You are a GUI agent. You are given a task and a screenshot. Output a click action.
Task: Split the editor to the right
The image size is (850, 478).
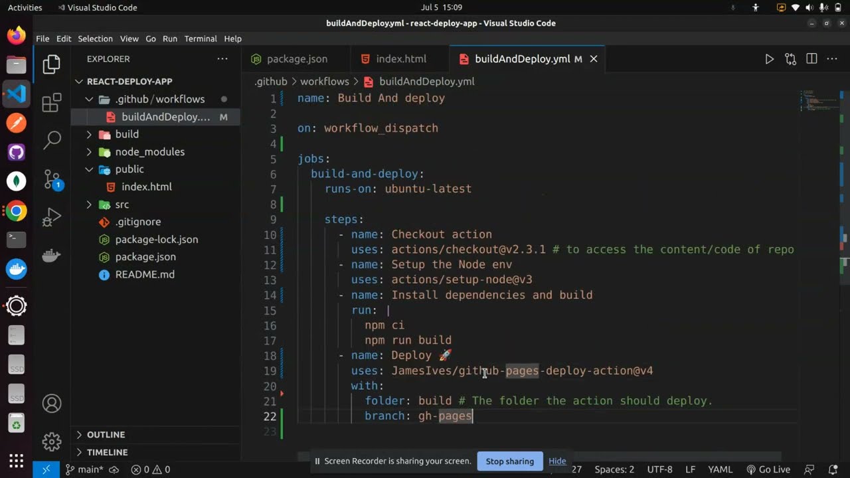[x=811, y=59]
